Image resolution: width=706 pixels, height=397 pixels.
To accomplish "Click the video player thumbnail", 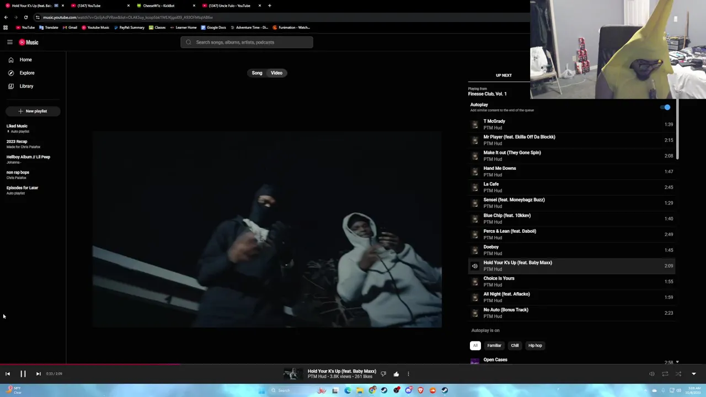I will point(267,229).
